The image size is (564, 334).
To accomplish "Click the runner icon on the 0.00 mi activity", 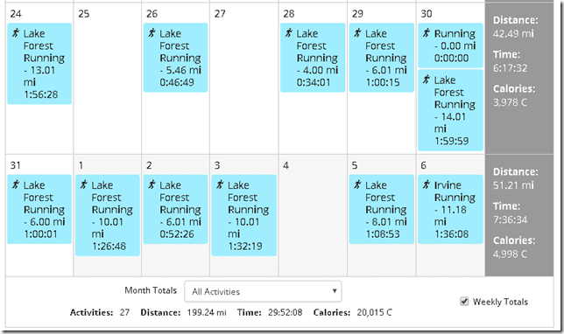I will click(x=427, y=33).
